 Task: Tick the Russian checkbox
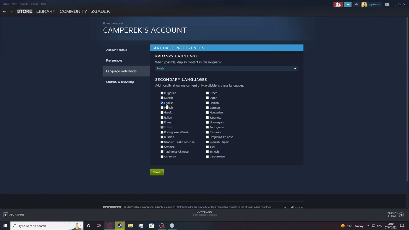coord(162,137)
